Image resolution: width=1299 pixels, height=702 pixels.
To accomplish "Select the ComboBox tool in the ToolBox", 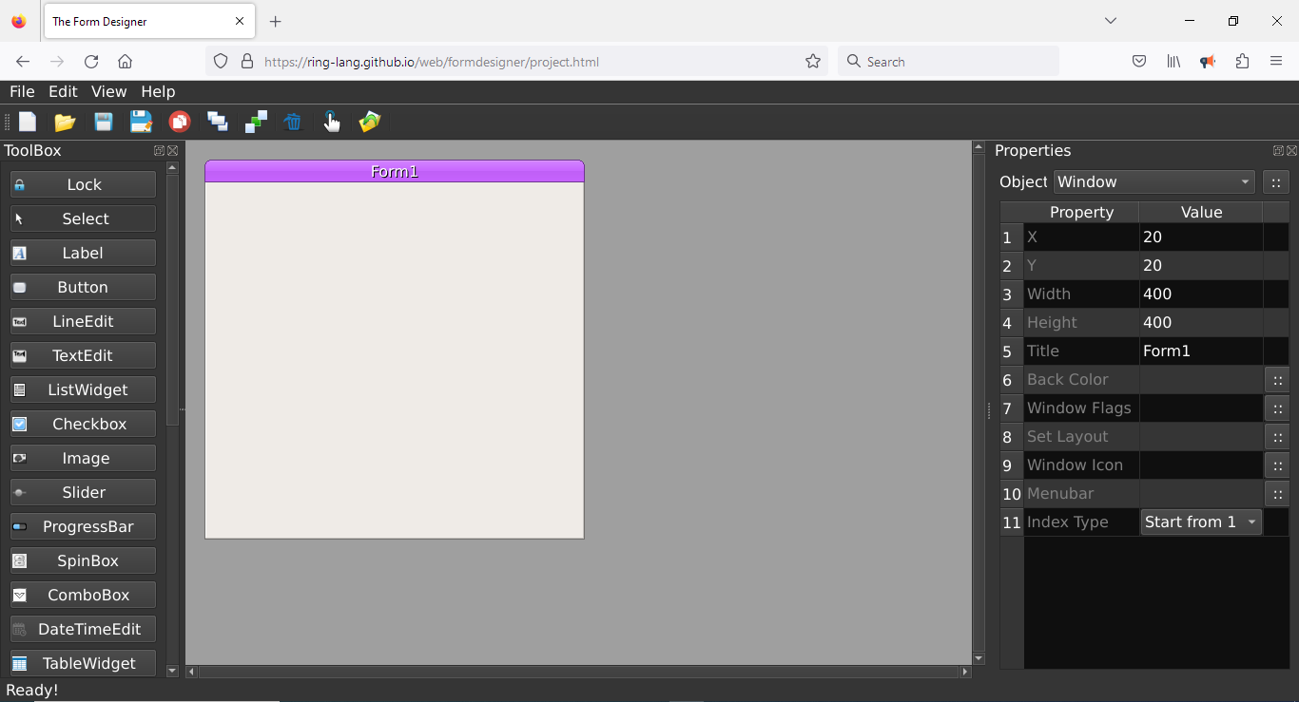I will tap(83, 595).
